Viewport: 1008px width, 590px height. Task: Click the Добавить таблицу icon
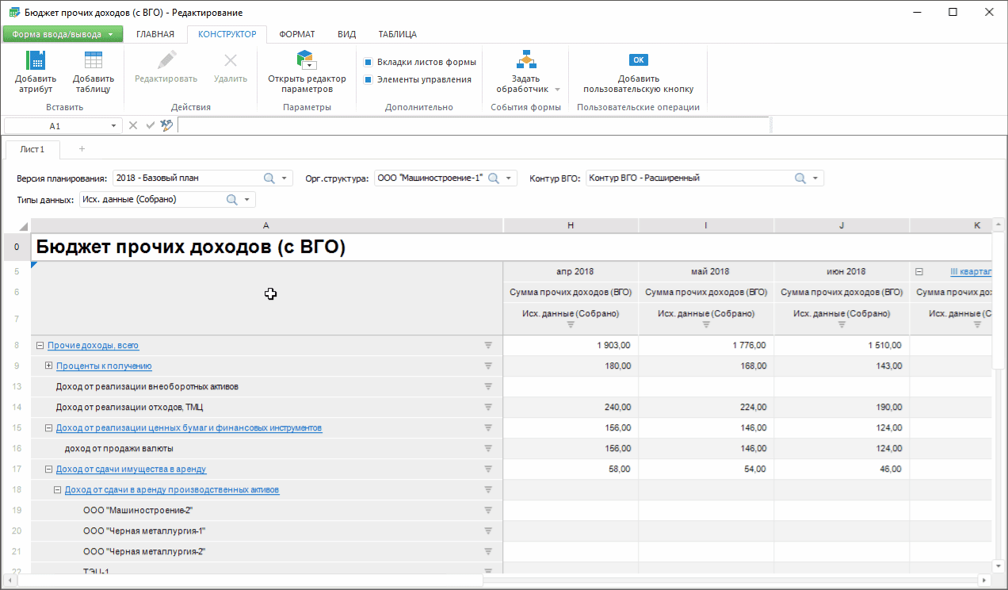[x=94, y=60]
